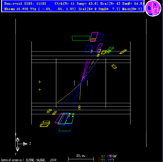Click the yellow 1 GeV legend number
Image resolution: width=163 pixels, height=162 pixels.
coord(102,156)
